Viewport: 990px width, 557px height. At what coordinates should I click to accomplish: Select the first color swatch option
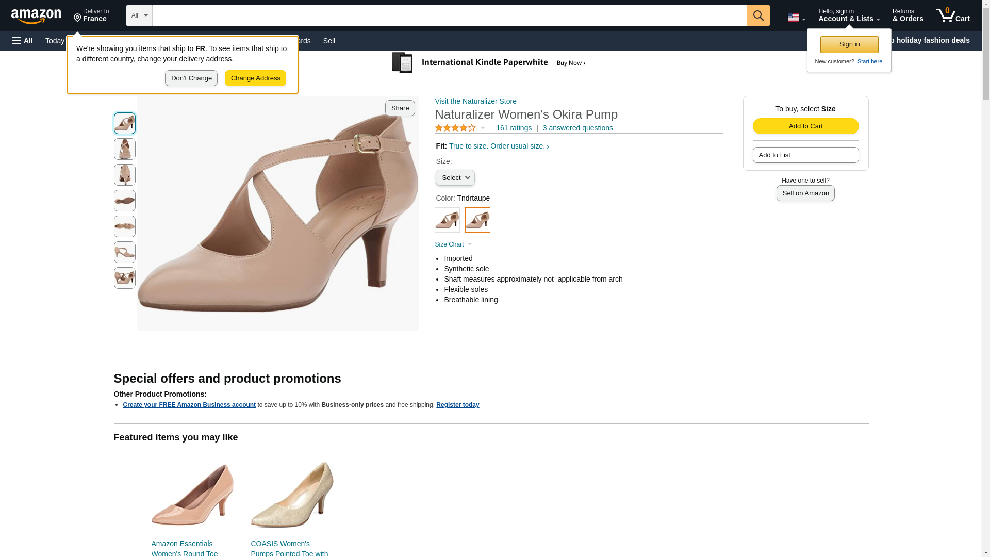coord(447,220)
